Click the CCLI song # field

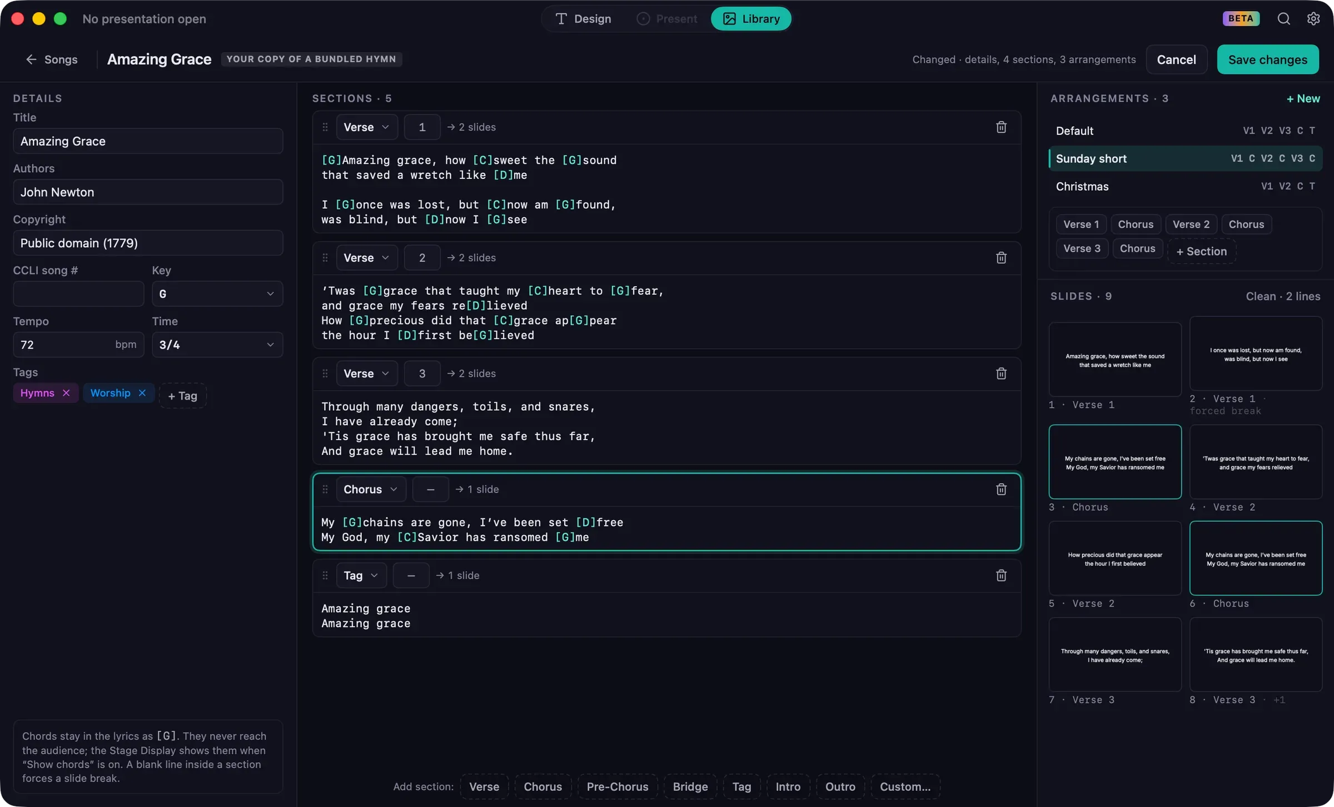[x=78, y=294]
